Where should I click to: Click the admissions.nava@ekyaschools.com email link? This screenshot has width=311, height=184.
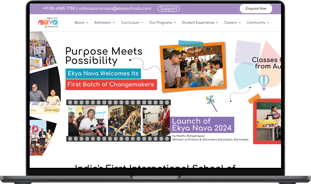115,9
